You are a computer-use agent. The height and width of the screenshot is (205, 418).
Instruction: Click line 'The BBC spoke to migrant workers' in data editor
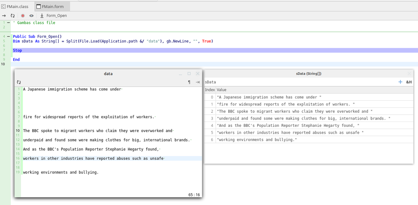click(98, 131)
